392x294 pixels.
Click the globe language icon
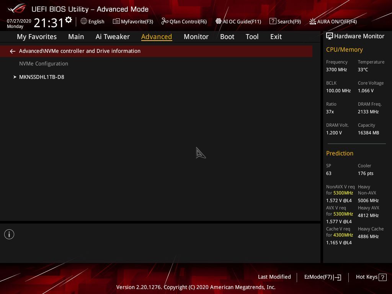coord(84,21)
